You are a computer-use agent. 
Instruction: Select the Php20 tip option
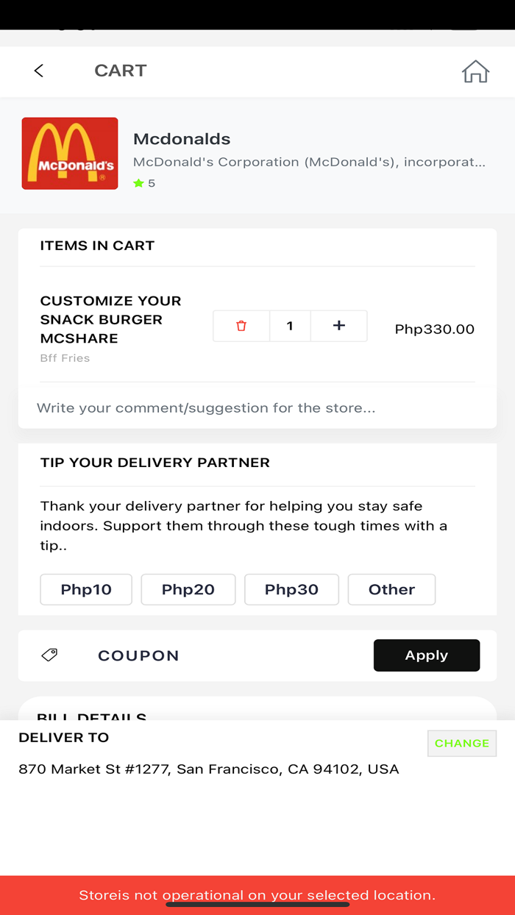(188, 589)
